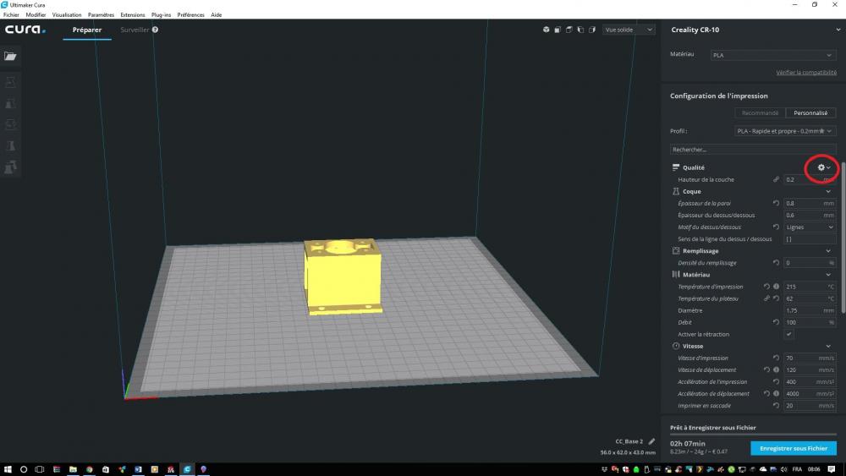Reset Température du plateau value

776,298
